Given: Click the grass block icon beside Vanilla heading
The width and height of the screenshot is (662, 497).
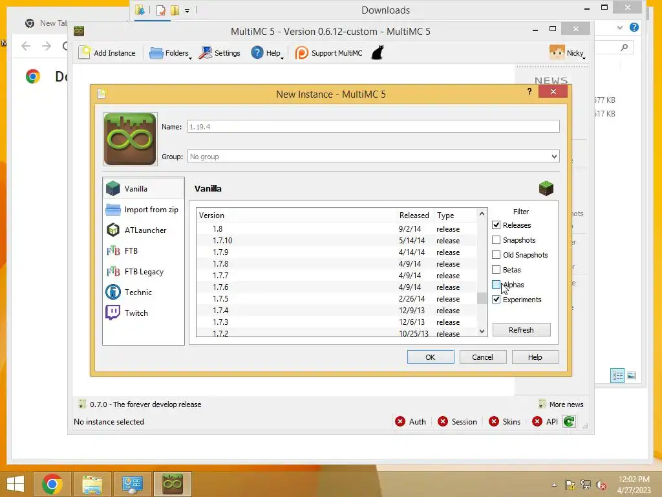Looking at the screenshot, I should 546,188.
